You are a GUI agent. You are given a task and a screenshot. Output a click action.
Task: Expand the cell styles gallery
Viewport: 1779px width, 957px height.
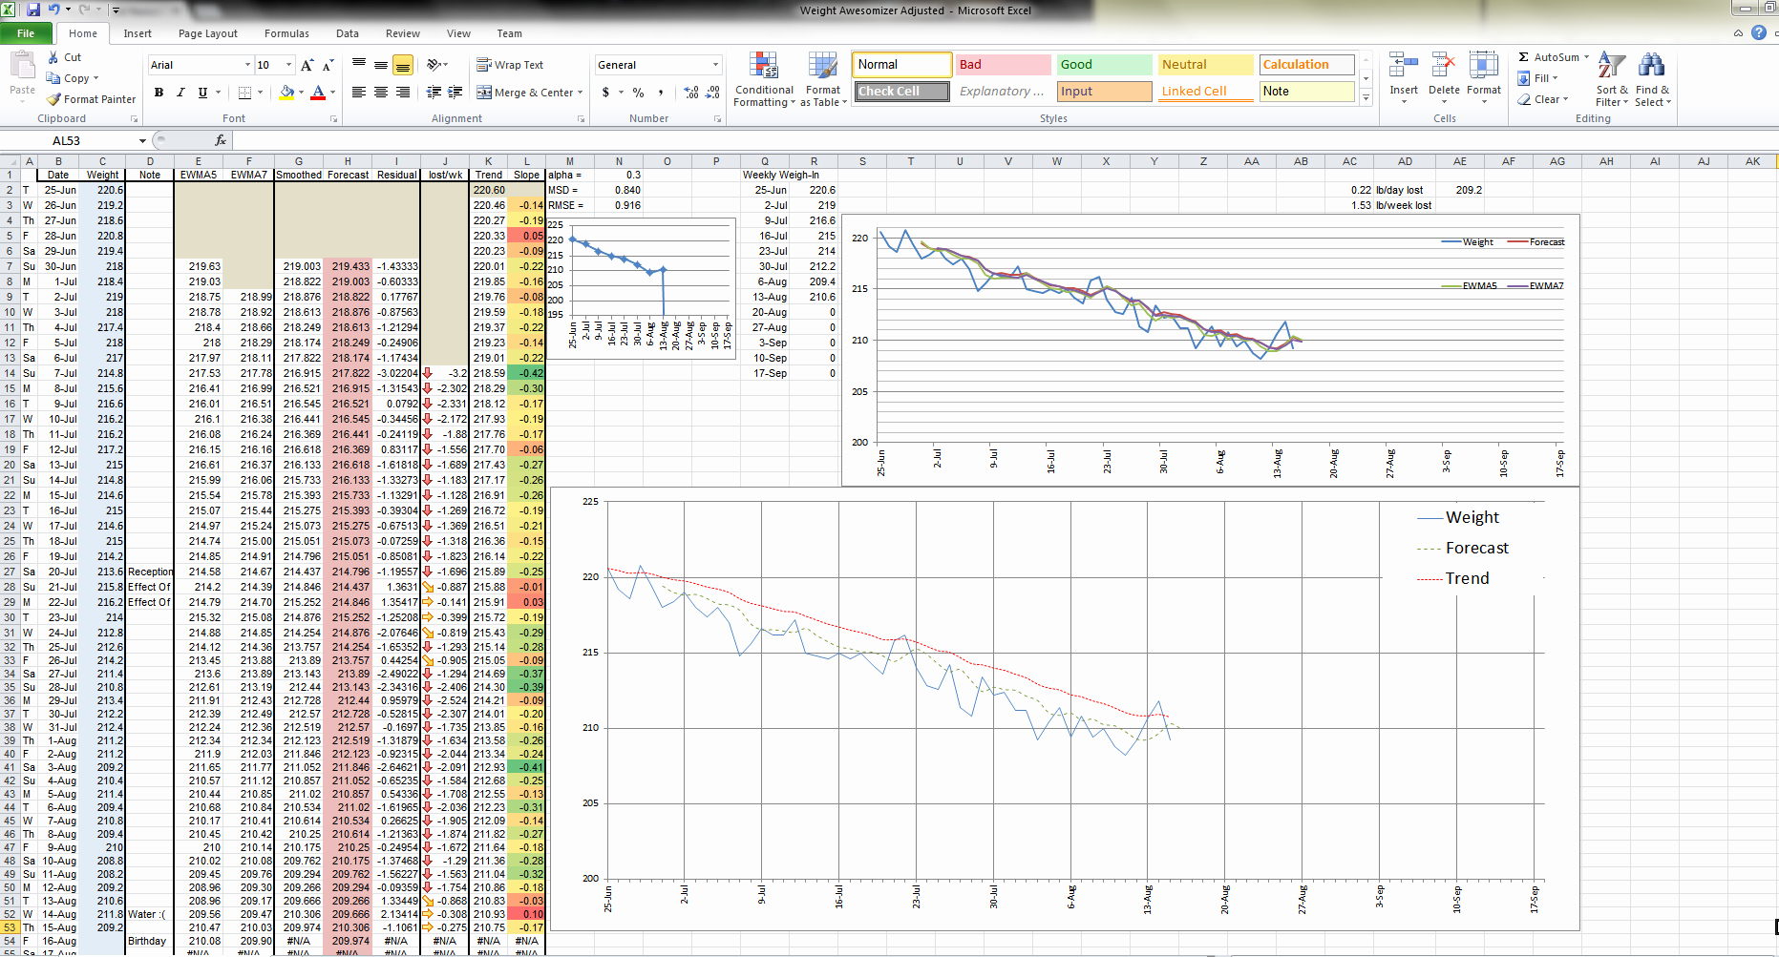coord(1366,97)
